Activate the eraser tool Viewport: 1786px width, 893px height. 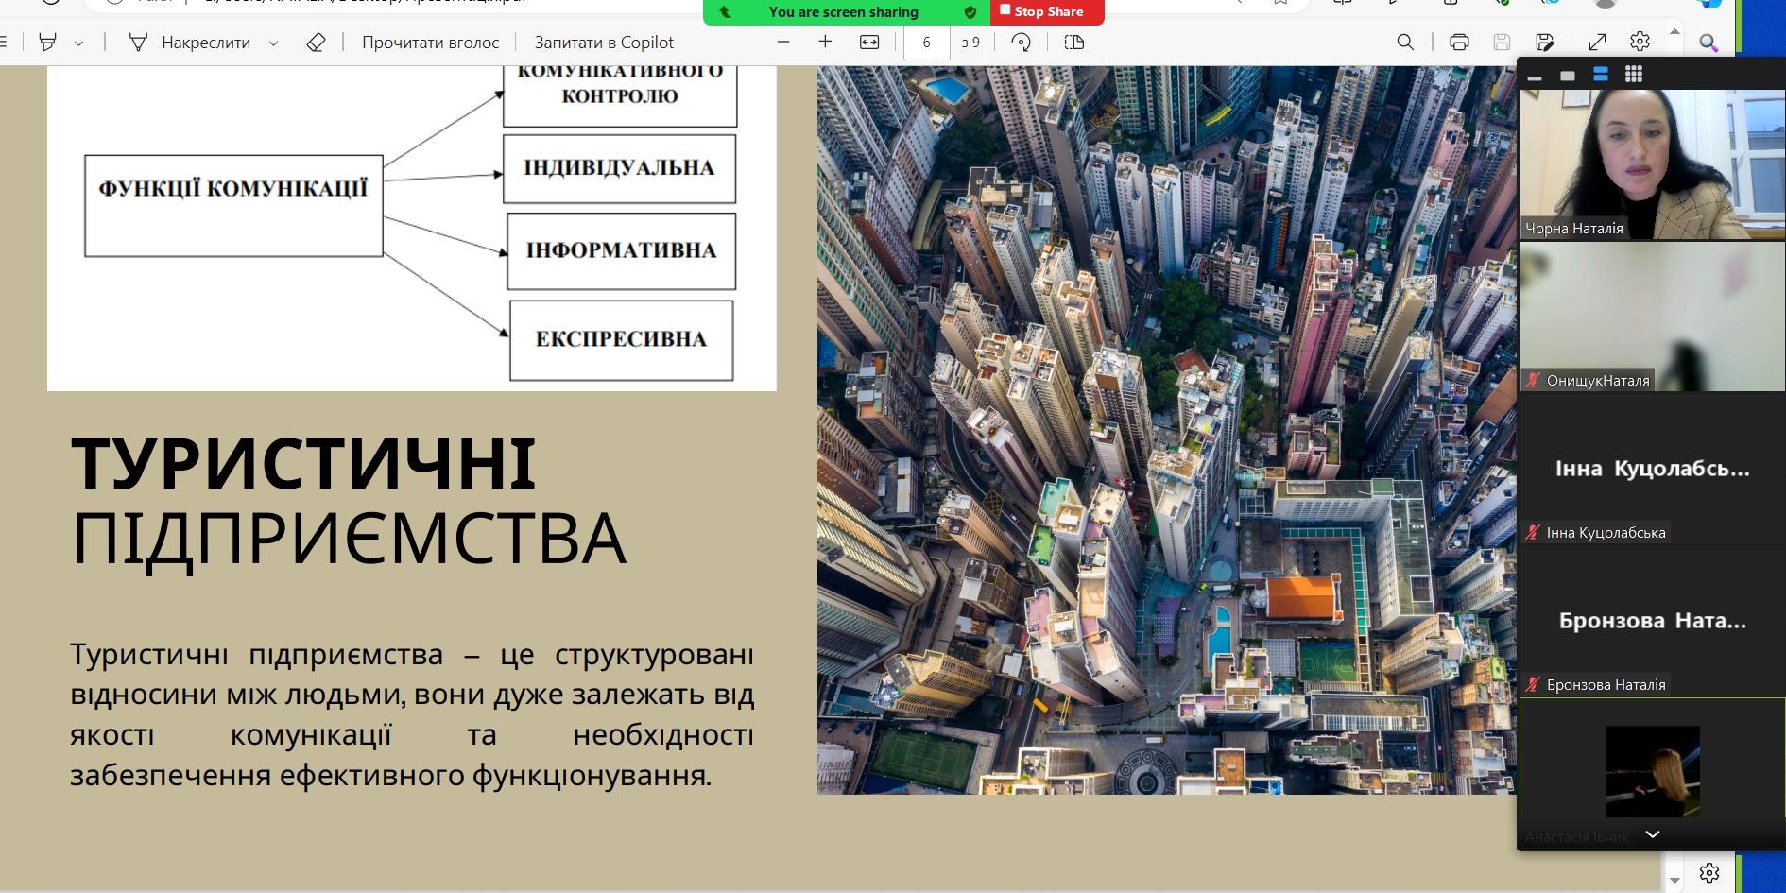317,43
